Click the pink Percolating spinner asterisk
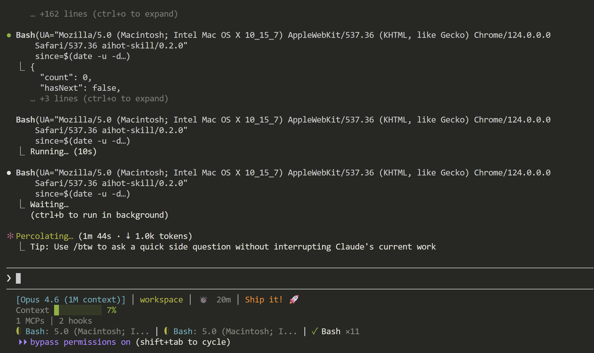Viewport: 594px width, 353px height. click(x=10, y=236)
